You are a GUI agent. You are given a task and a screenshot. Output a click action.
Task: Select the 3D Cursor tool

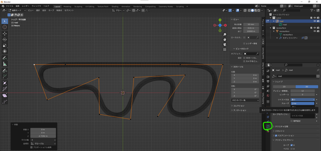(5, 27)
